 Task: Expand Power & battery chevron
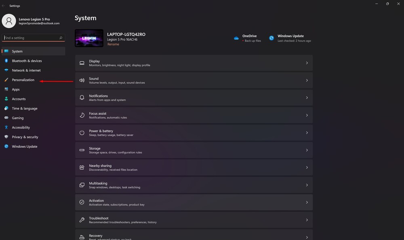coord(307,133)
